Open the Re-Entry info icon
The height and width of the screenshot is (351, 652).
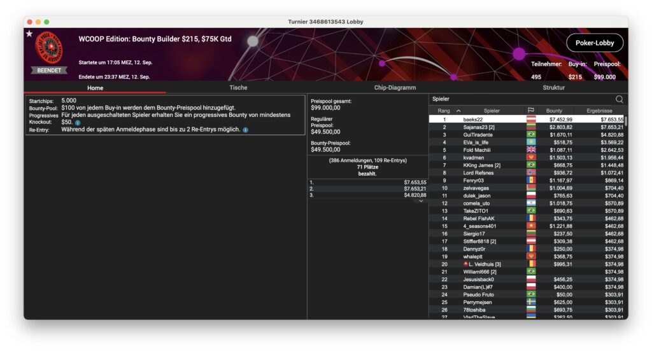pyautogui.click(x=246, y=130)
